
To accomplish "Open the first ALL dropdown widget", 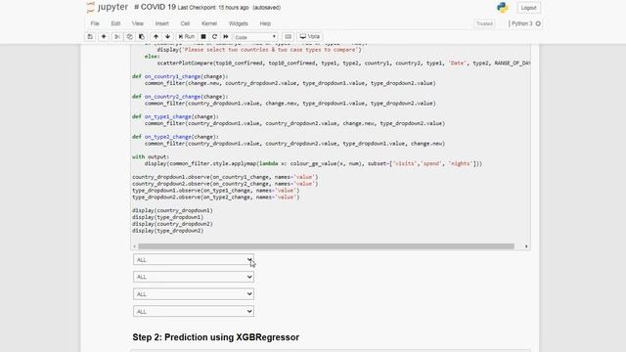I will point(194,260).
